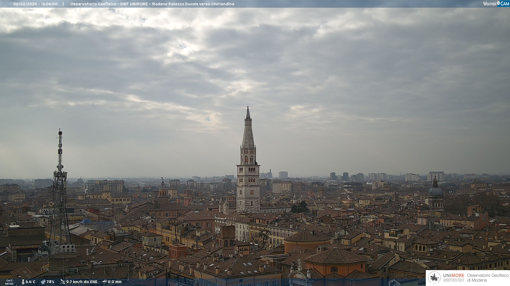This screenshot has width=510, height=286.
Task: Click the lattice telecommunications antenna tower
Action: pyautogui.click(x=60, y=191)
